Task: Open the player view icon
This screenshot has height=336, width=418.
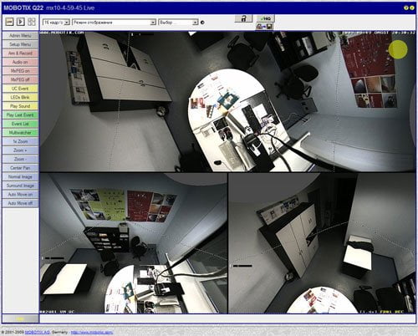Action: click(21, 22)
